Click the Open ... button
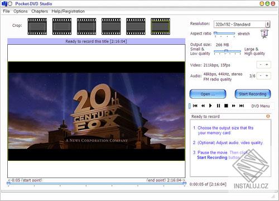Viewport: 279px width, 201px height. (x=208, y=94)
